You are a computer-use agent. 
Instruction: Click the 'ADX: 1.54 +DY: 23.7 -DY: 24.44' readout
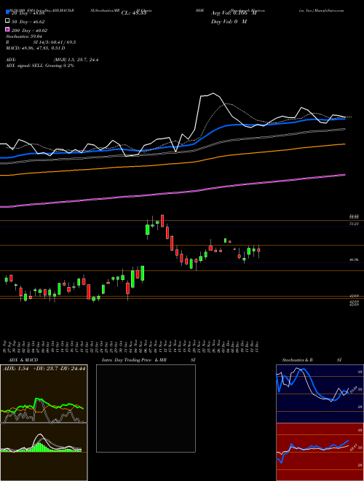[x=44, y=369]
